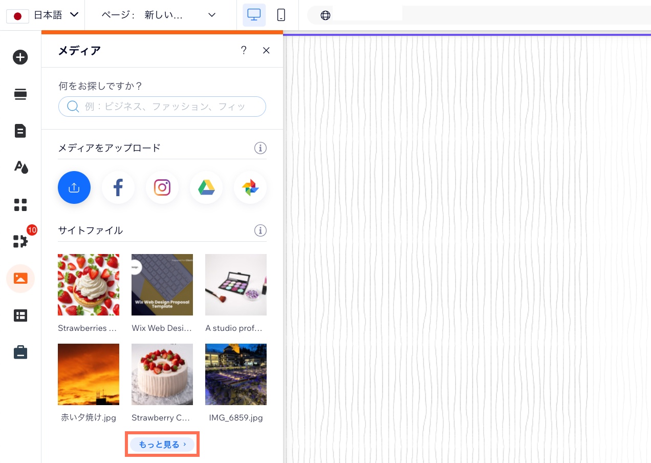Open the CMS content manager panel
The width and height of the screenshot is (651, 463).
pos(20,315)
